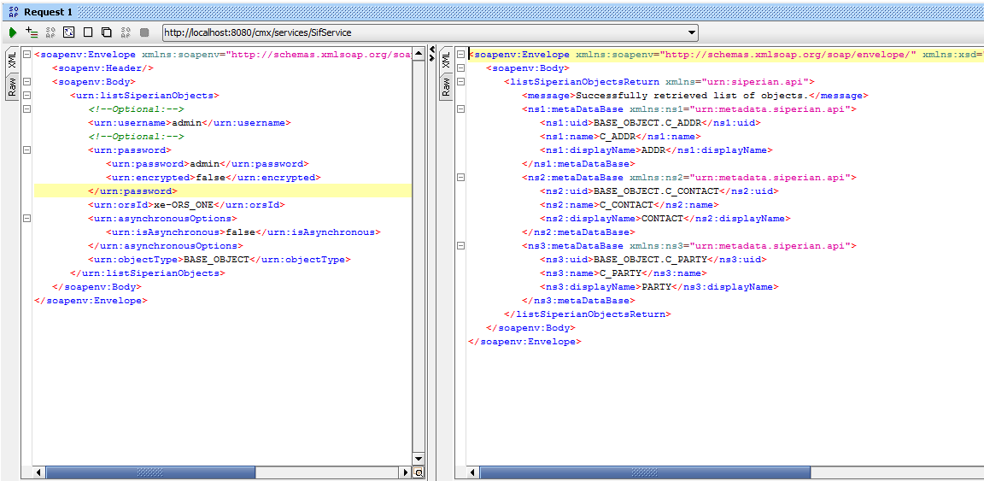Click request horizontal scrollbar right arrow

tap(406, 472)
